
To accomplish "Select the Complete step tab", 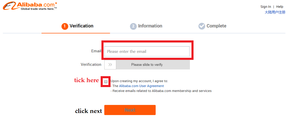I will 212,26.
